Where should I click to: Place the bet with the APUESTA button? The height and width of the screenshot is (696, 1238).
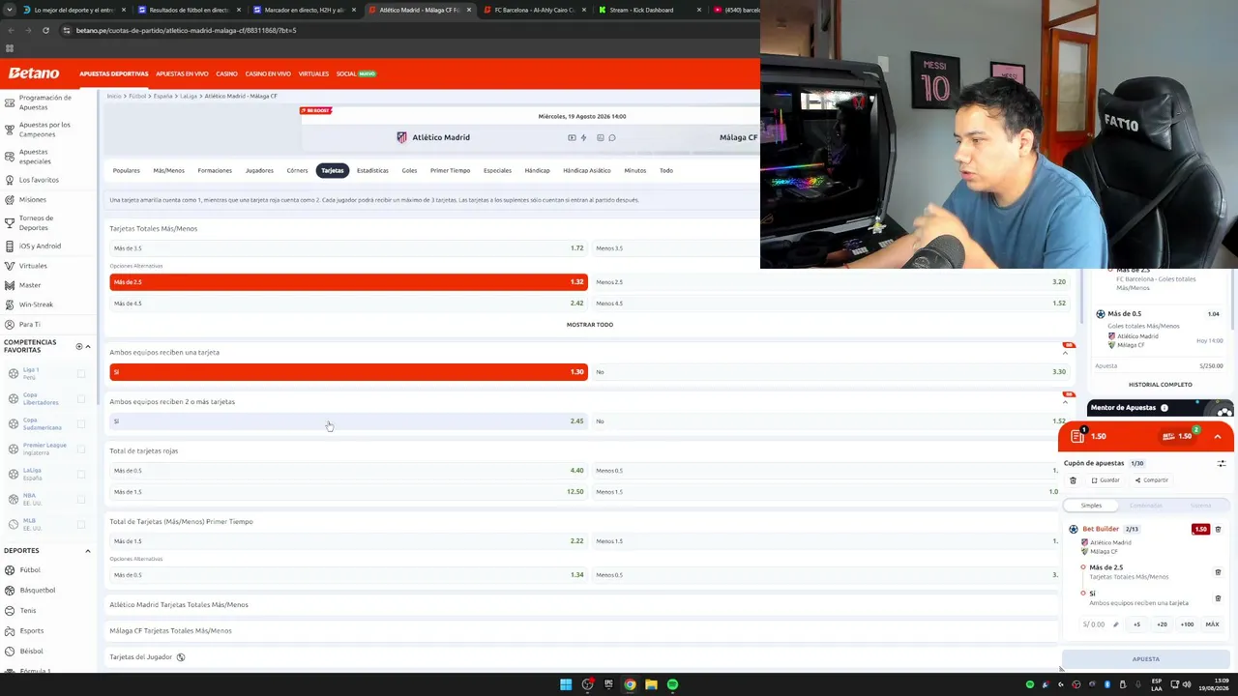[x=1146, y=659]
